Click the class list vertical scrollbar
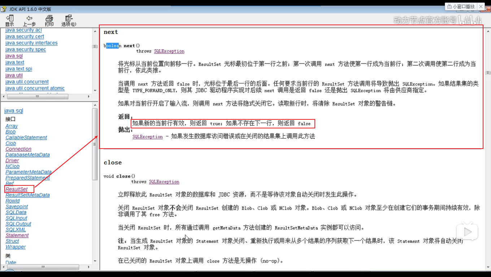Screen dimensions: 491x277 click(x=95, y=144)
